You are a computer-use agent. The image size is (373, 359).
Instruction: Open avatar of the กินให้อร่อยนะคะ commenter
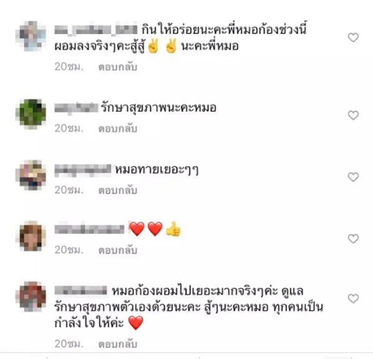pyautogui.click(x=31, y=36)
